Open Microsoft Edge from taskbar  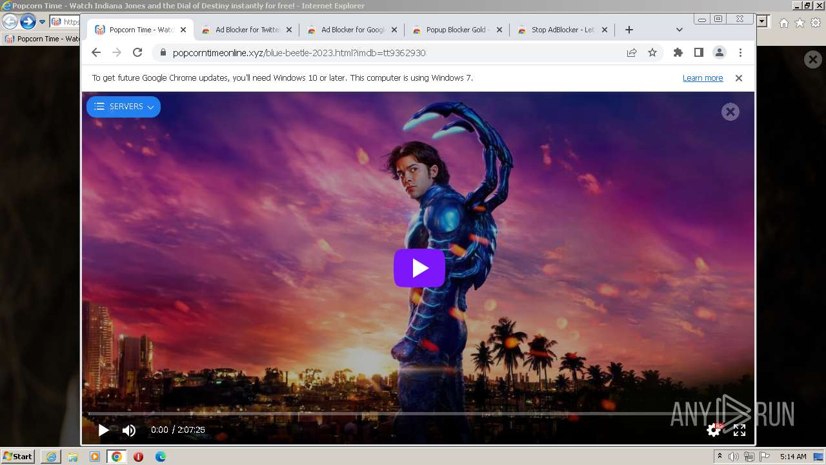click(161, 457)
